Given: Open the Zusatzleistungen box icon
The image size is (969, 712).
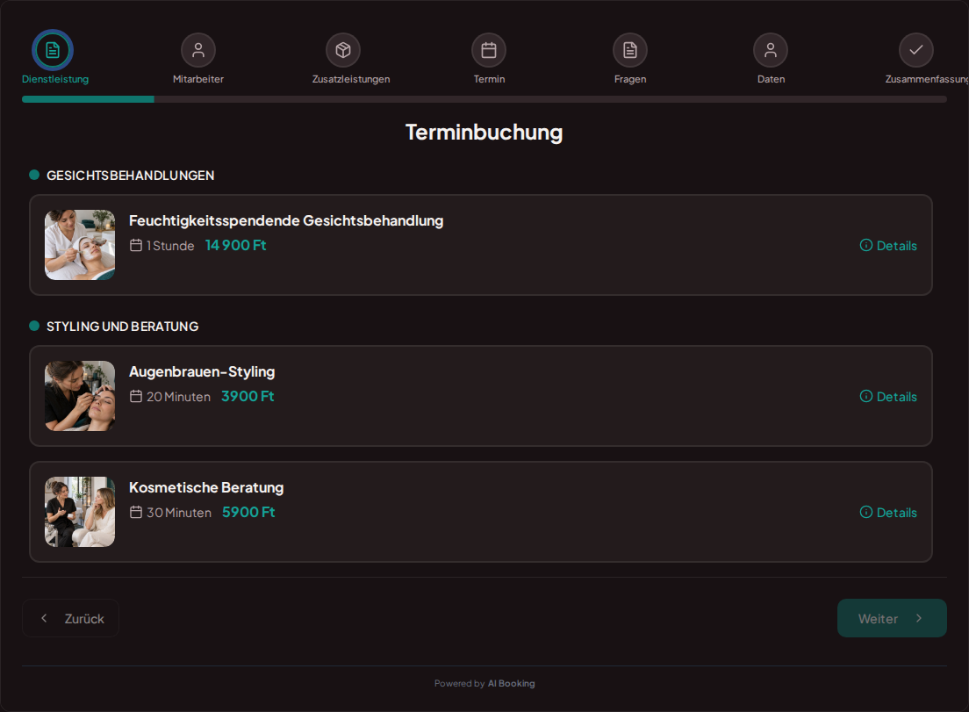Looking at the screenshot, I should point(343,50).
